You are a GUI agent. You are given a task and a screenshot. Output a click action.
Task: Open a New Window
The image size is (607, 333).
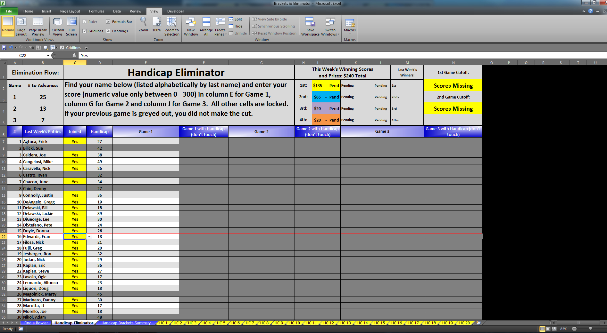191,26
